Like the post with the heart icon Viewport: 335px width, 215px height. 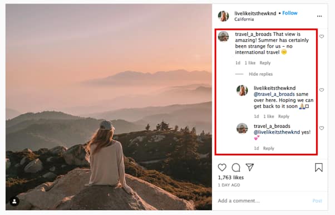click(222, 167)
